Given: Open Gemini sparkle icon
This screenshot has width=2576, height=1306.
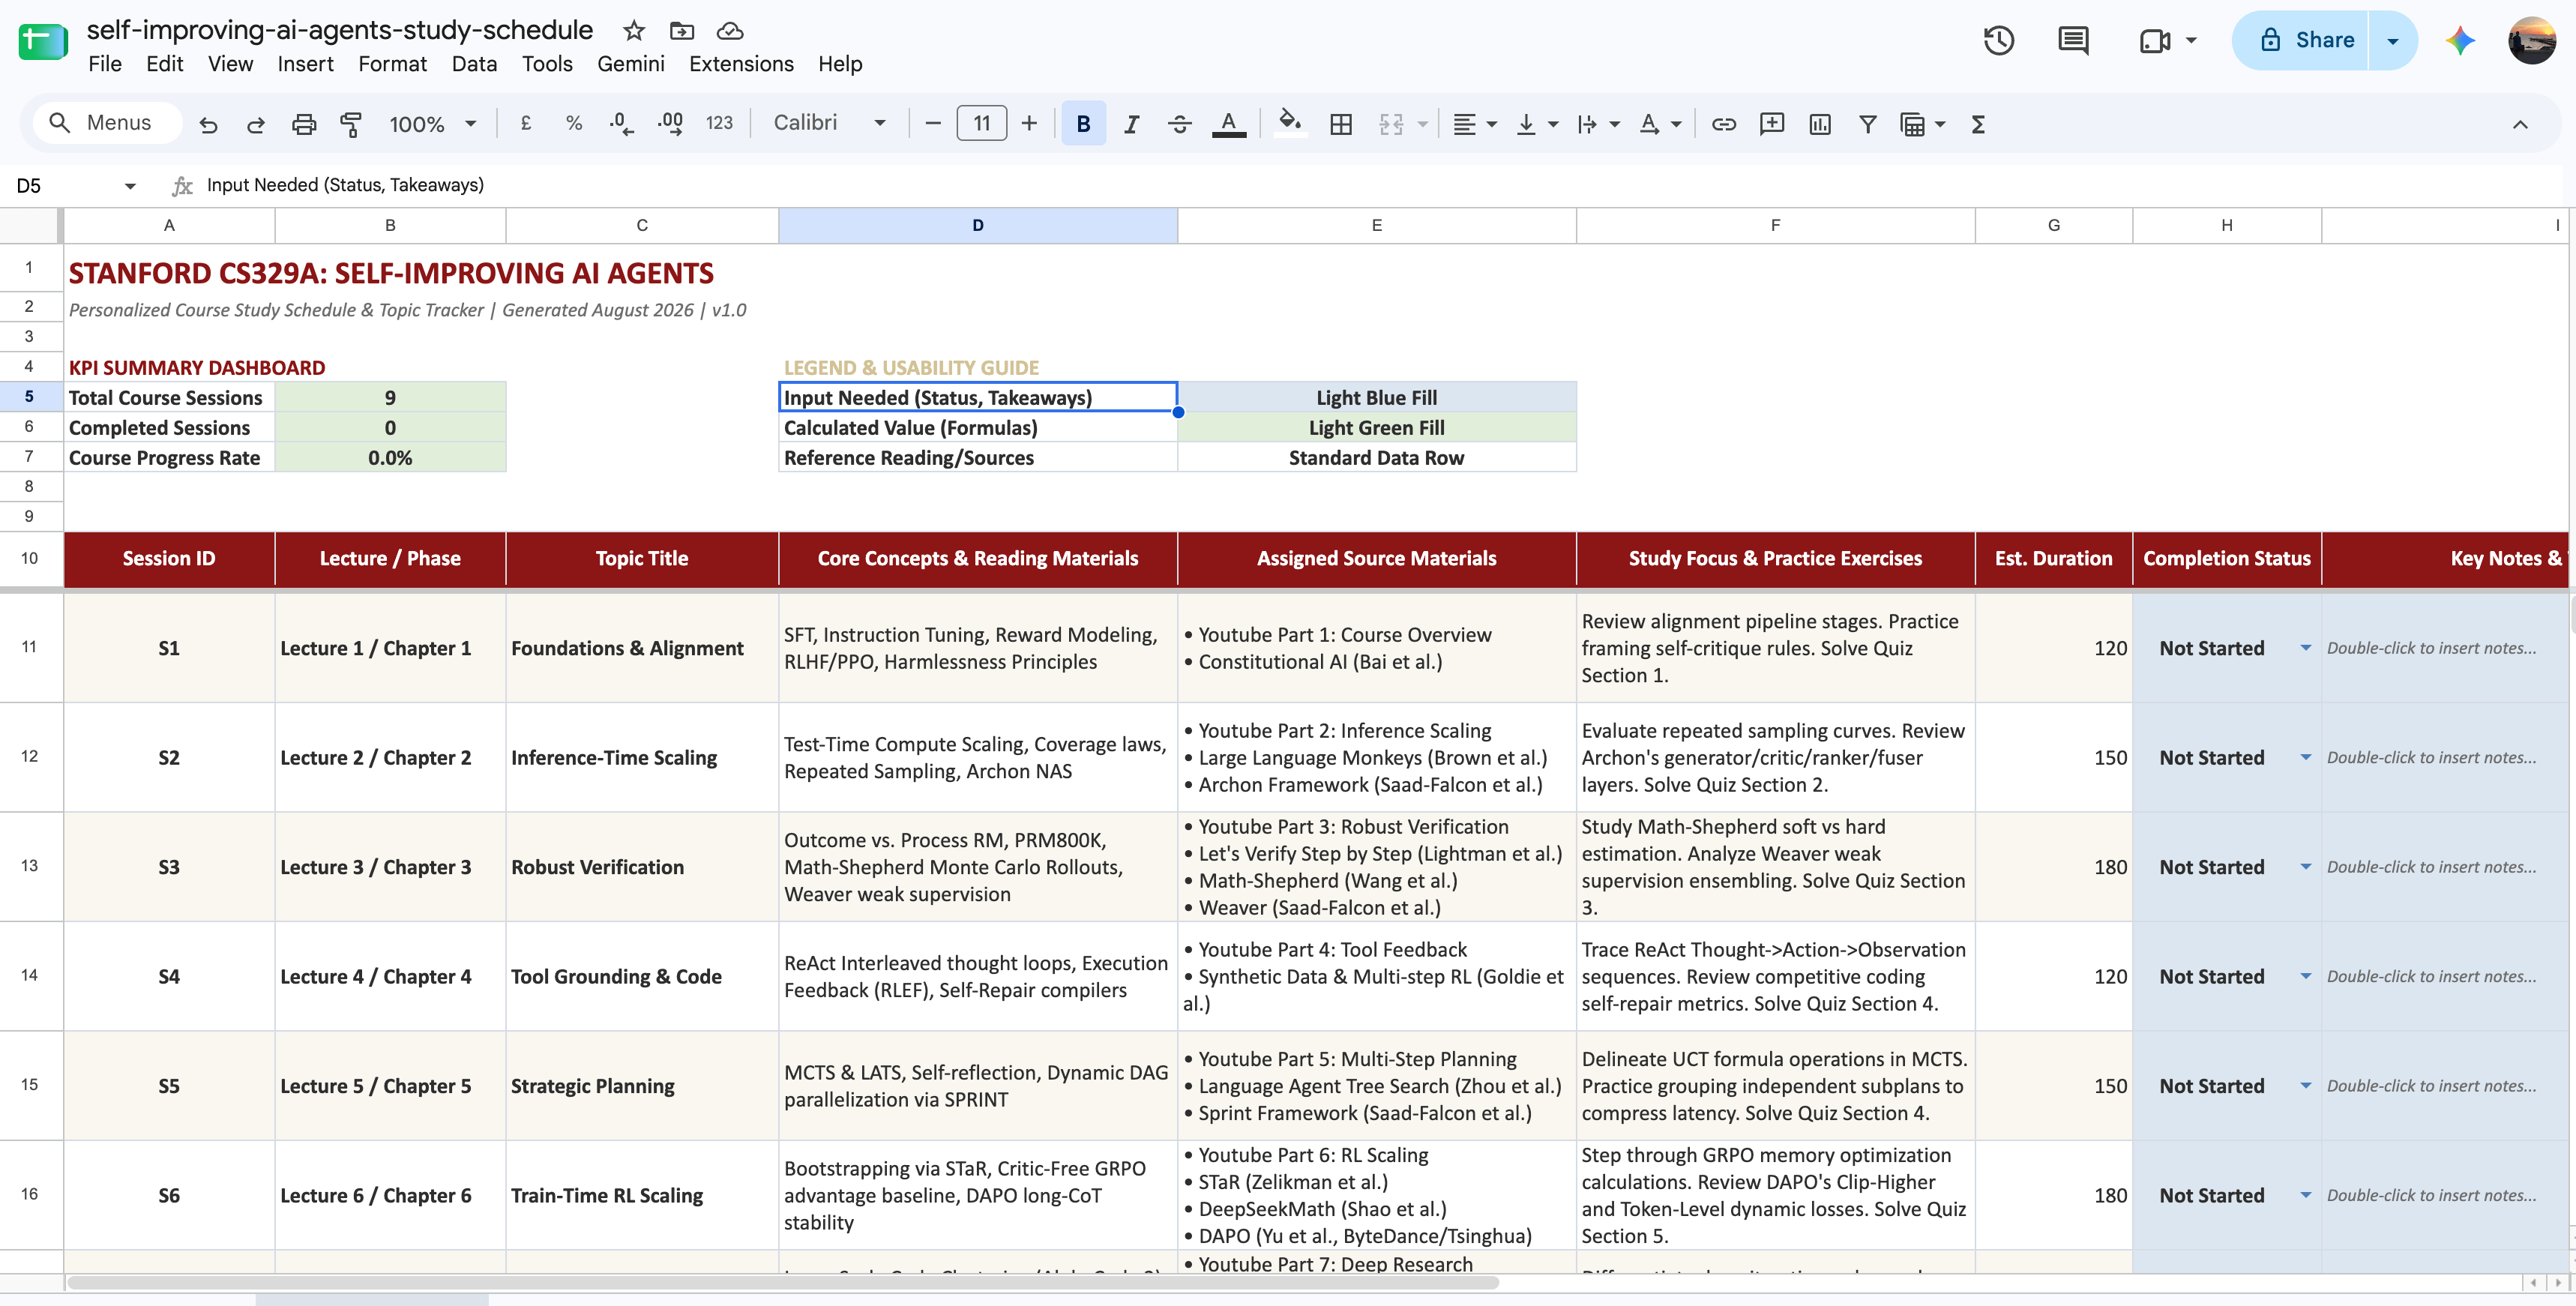Looking at the screenshot, I should (2461, 40).
